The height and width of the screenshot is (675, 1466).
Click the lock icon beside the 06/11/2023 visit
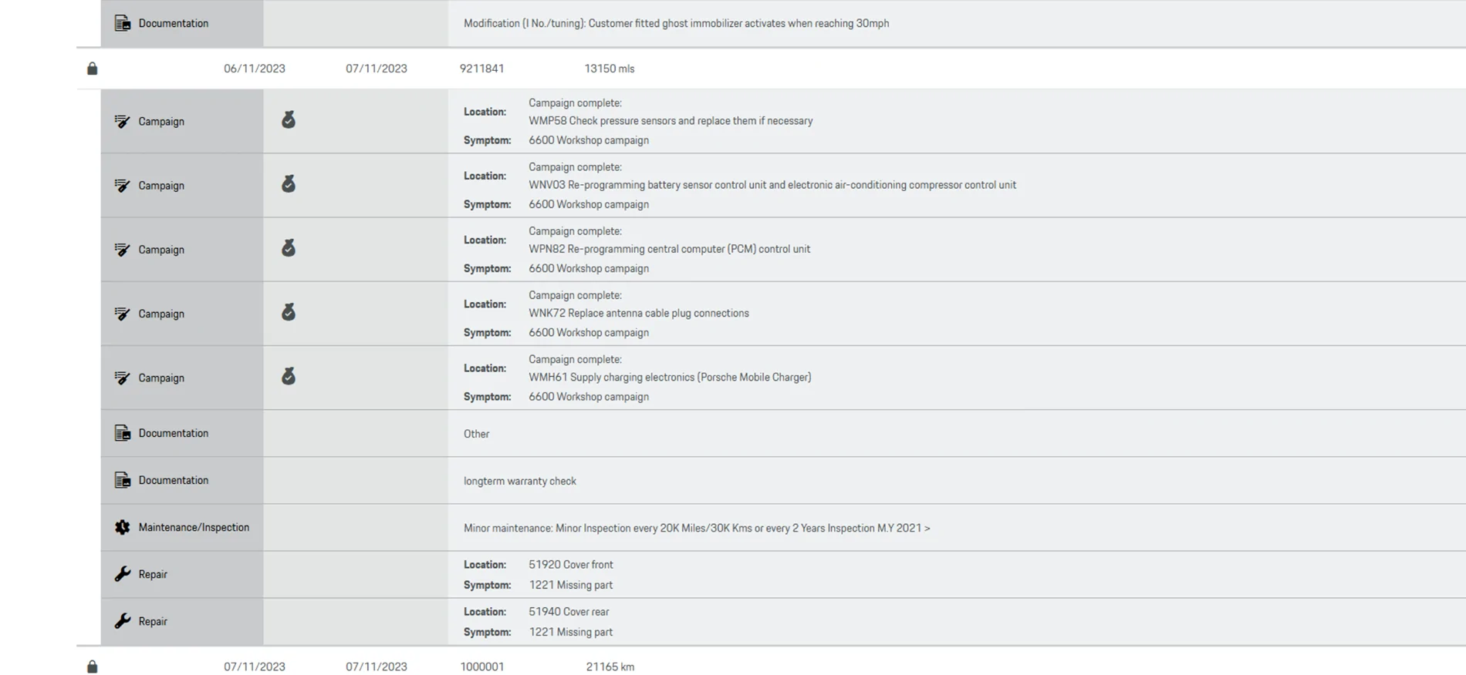[x=92, y=69]
